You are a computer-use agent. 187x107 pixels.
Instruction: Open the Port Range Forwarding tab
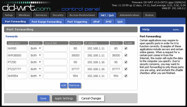click(47, 22)
